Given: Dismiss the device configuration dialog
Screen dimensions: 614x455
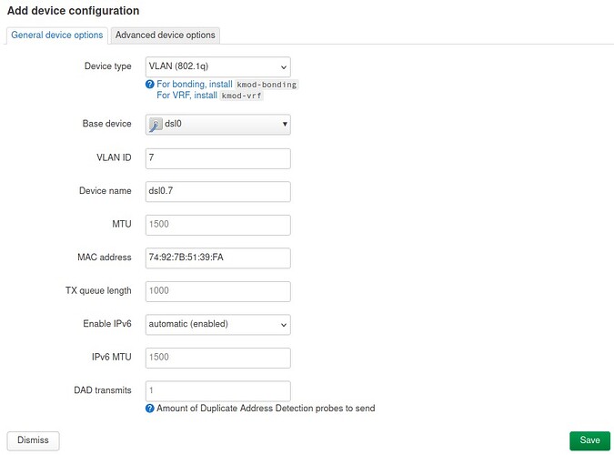Looking at the screenshot, I should (x=34, y=440).
